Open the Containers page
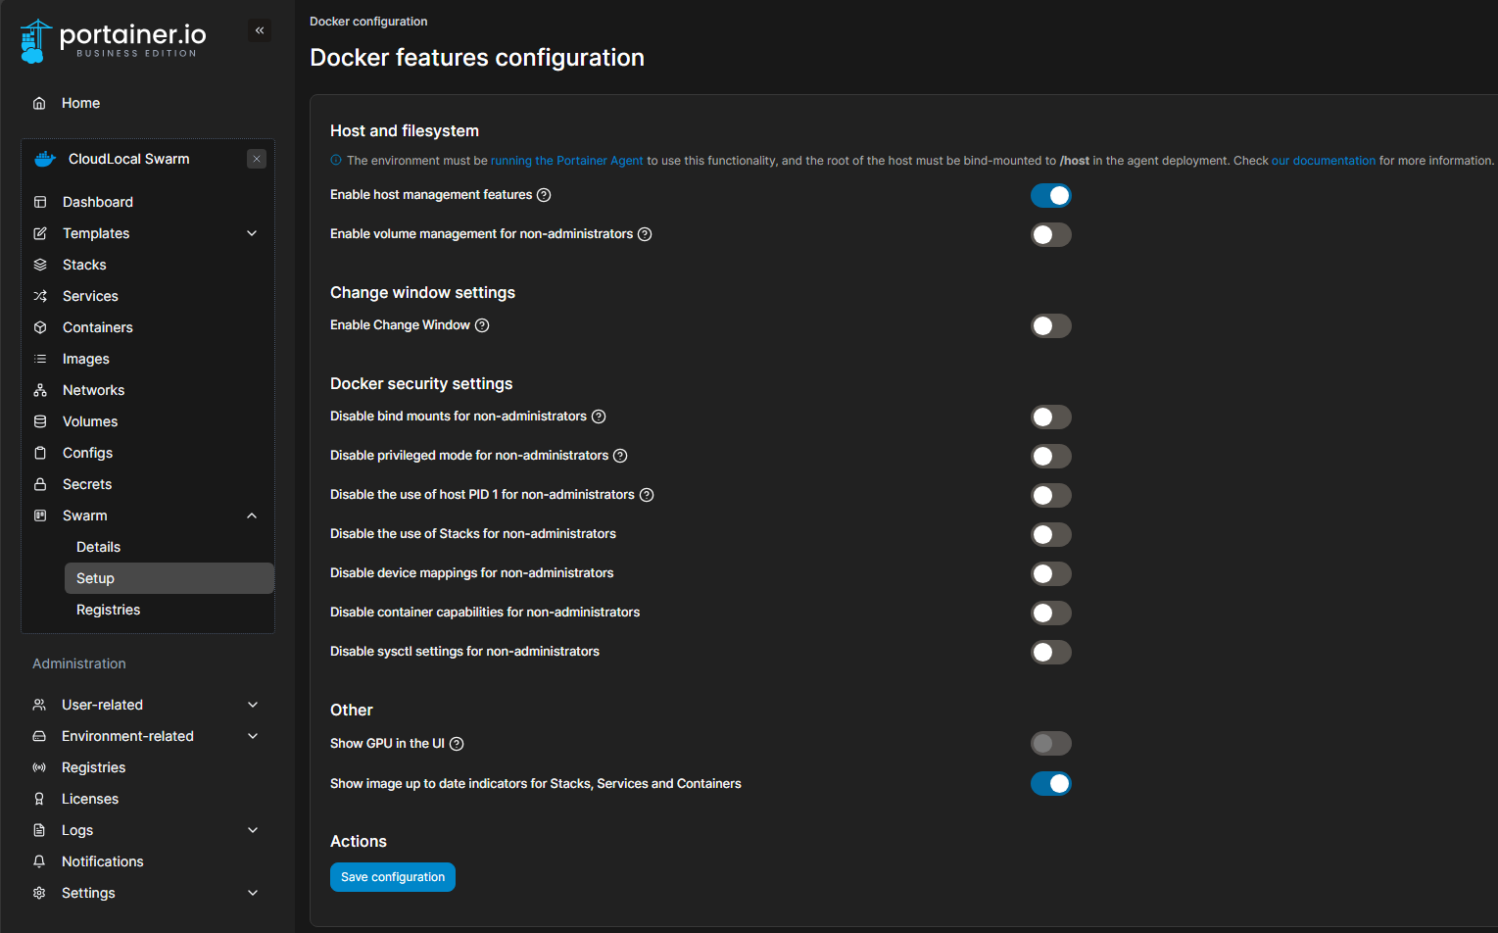The height and width of the screenshot is (933, 1498). 97,327
